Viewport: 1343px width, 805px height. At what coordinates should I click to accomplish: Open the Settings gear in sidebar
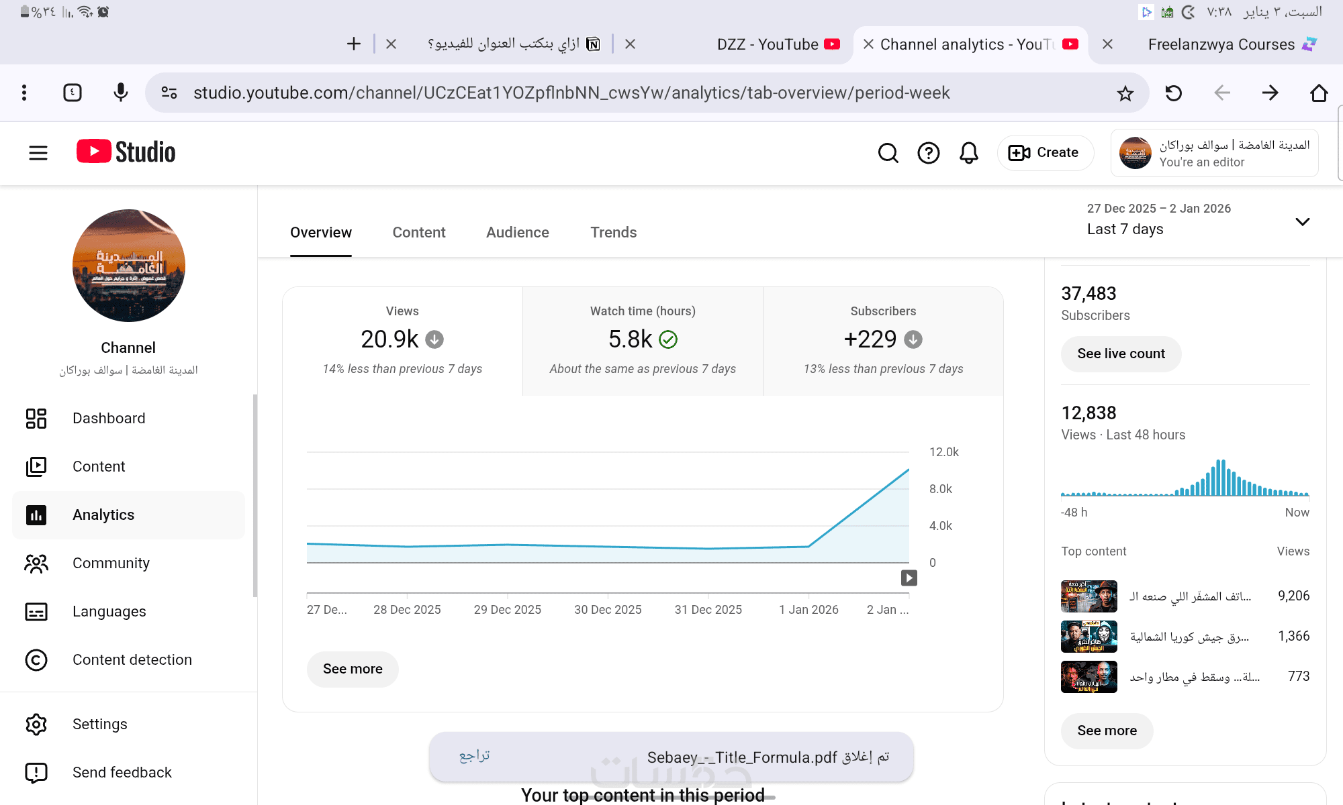tap(36, 724)
